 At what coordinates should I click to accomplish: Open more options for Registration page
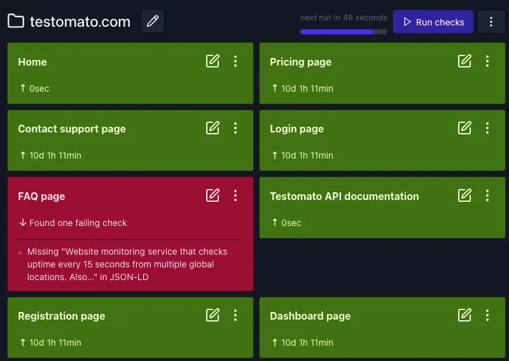(235, 315)
